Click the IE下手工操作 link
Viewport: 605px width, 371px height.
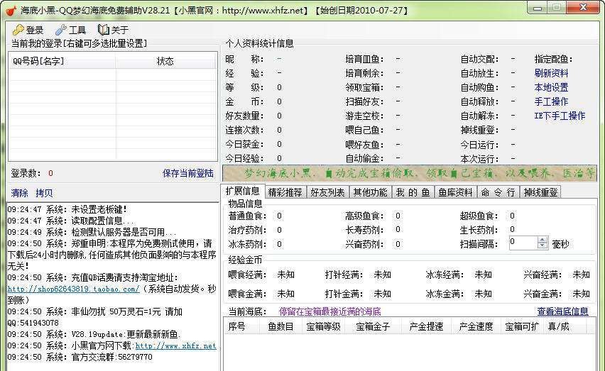coord(560,116)
